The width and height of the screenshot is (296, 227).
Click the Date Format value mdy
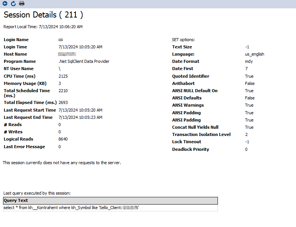coord(249,61)
